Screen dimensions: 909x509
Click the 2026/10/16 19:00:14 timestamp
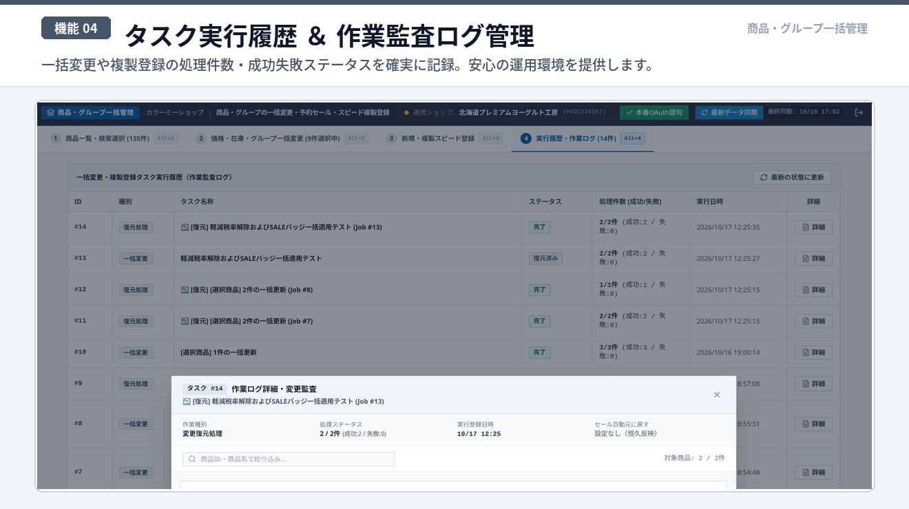point(728,352)
